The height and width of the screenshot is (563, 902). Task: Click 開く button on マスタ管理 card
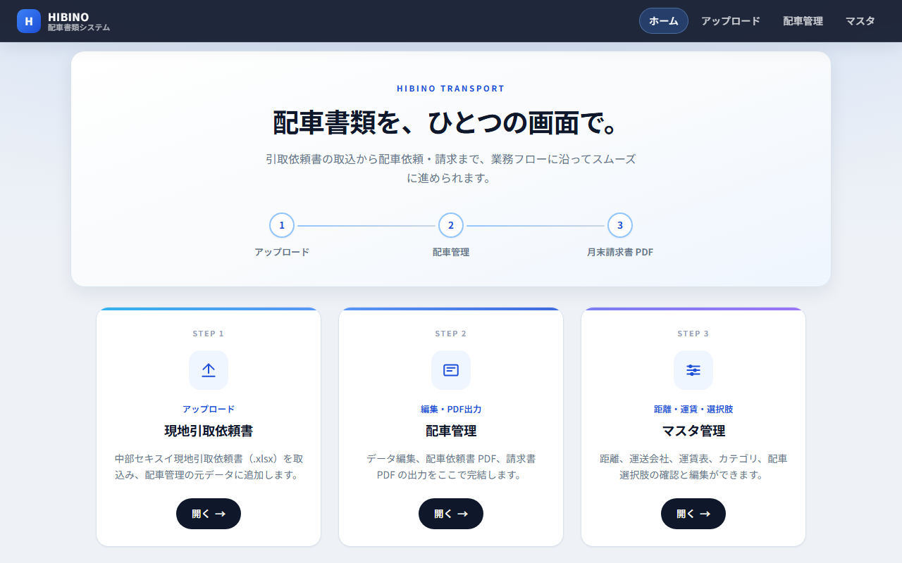click(693, 514)
